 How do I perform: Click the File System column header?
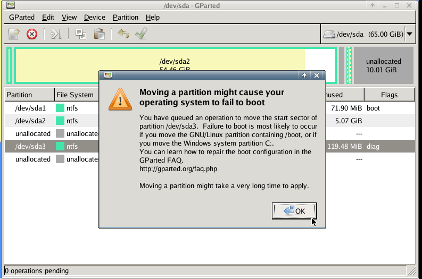pyautogui.click(x=75, y=95)
